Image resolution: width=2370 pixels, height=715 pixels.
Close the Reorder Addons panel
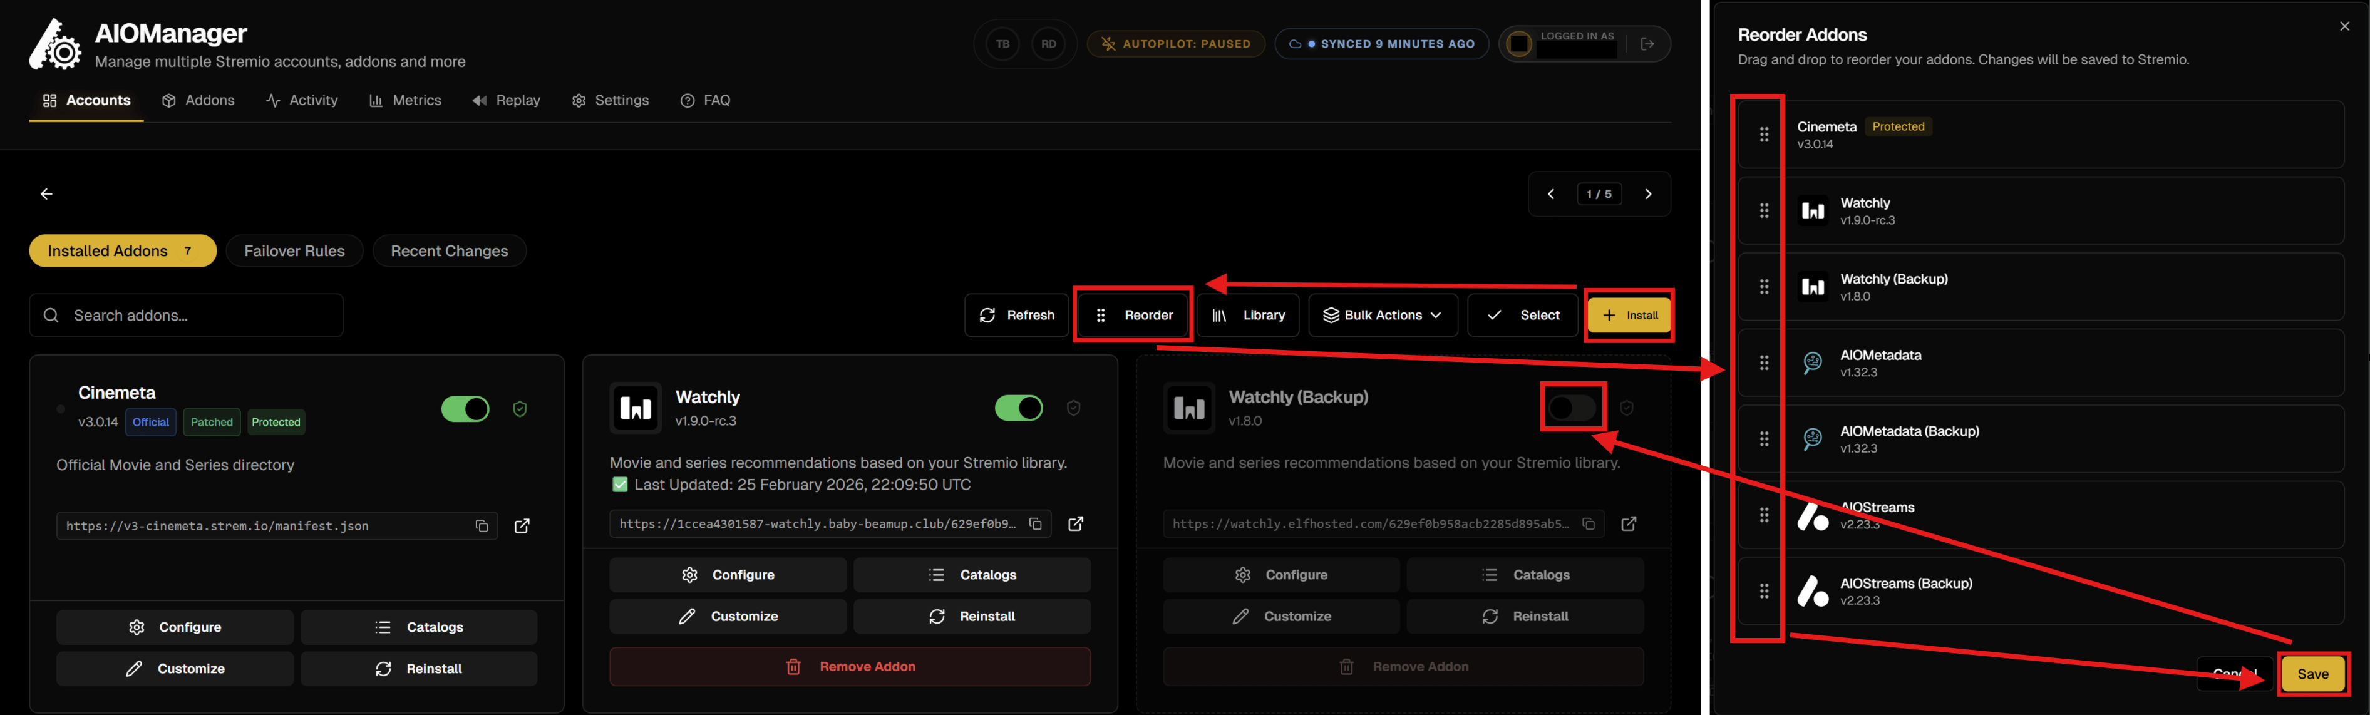point(2344,27)
